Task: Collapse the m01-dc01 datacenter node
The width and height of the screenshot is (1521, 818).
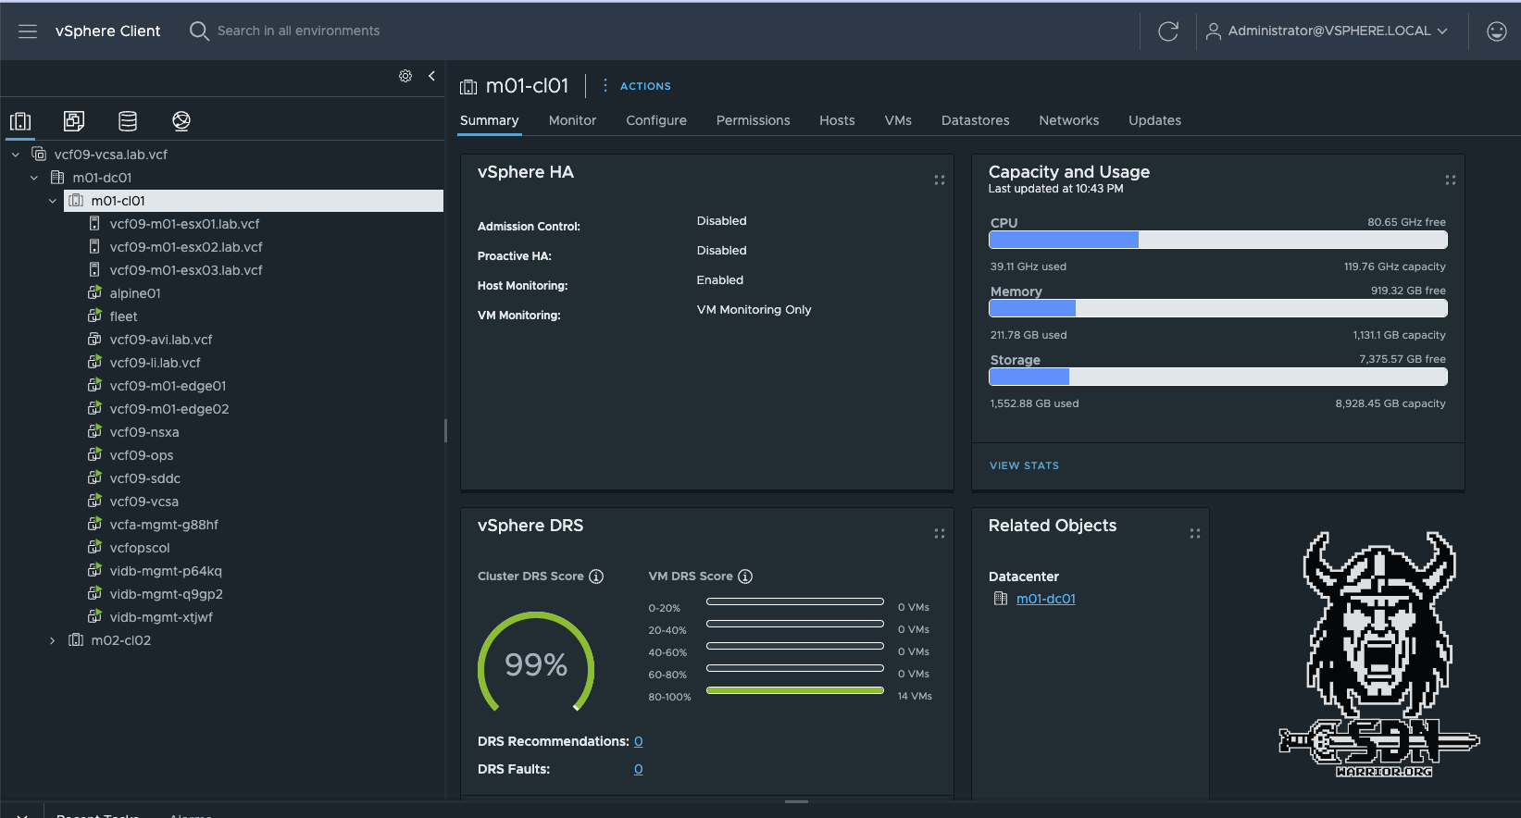Action: (34, 178)
